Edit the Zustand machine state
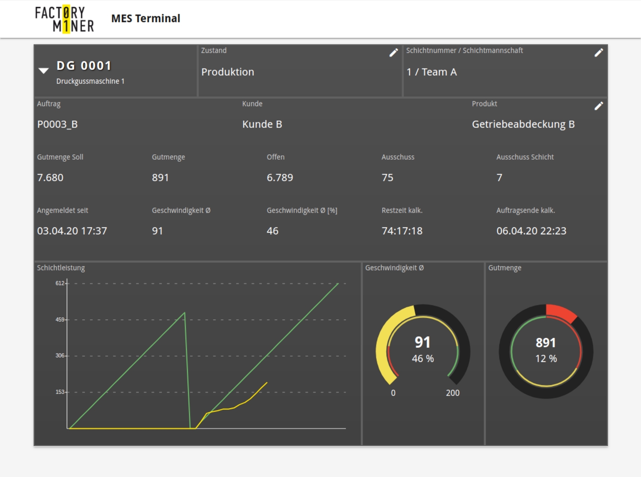Viewport: 641px width, 477px height. (394, 53)
